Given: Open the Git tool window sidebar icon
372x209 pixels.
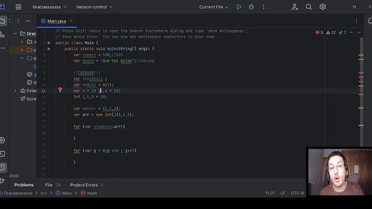Looking at the screenshot, I should click(2, 181).
